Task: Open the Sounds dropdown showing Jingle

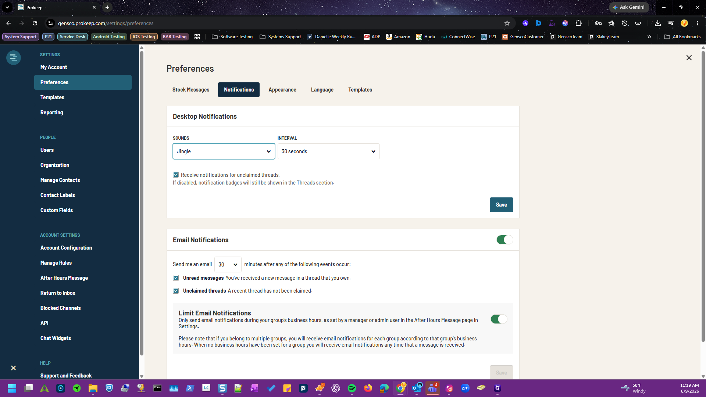Action: click(224, 151)
